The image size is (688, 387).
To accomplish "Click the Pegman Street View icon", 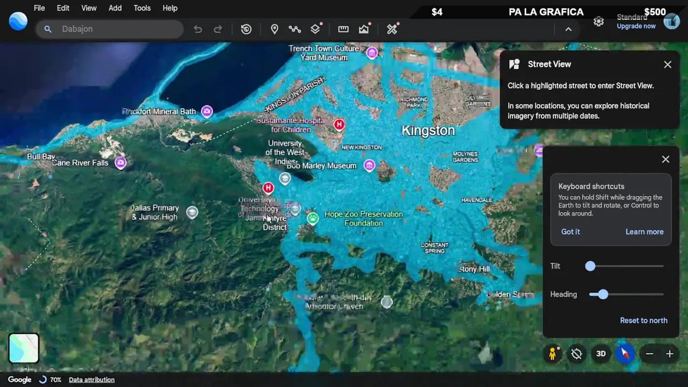I will (553, 354).
